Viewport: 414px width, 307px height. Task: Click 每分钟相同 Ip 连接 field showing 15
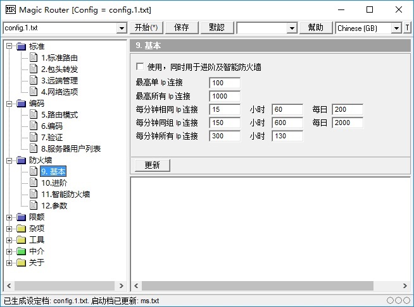pos(225,109)
